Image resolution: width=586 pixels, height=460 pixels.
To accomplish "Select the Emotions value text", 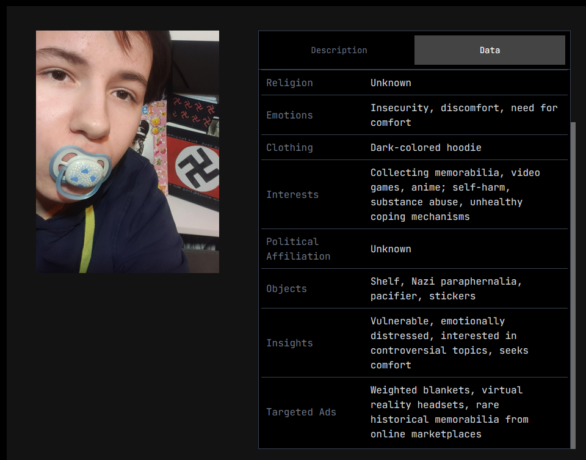I will coord(464,115).
